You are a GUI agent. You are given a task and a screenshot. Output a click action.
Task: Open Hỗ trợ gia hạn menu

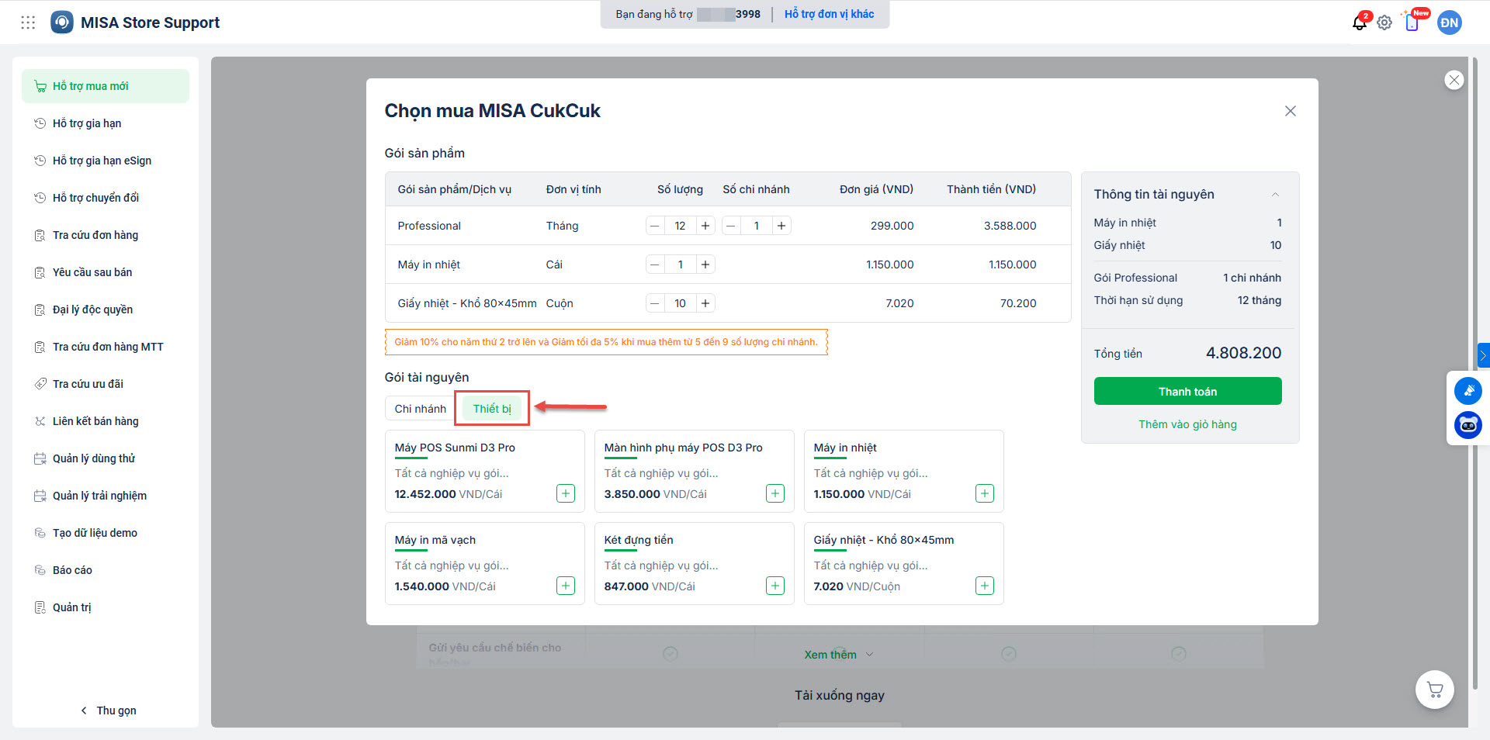tap(87, 123)
